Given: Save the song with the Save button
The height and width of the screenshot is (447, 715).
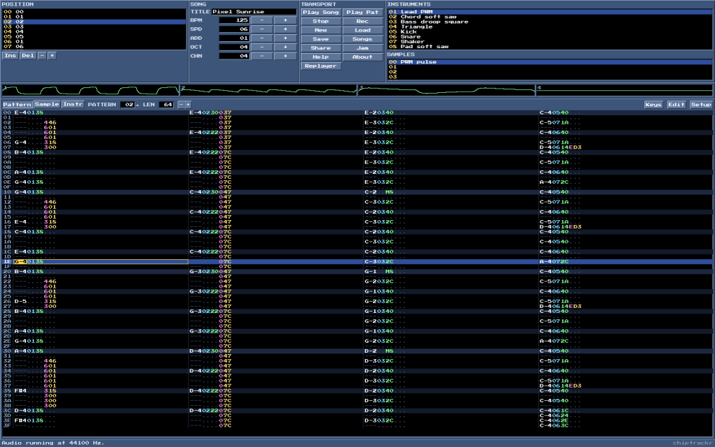Looking at the screenshot, I should pyautogui.click(x=320, y=39).
